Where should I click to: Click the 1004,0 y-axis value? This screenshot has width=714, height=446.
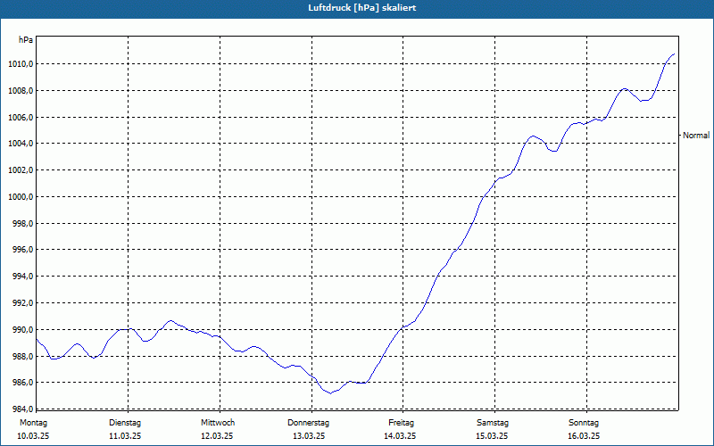pyautogui.click(x=21, y=144)
